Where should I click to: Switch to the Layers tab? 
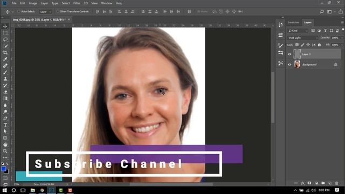coord(308,23)
